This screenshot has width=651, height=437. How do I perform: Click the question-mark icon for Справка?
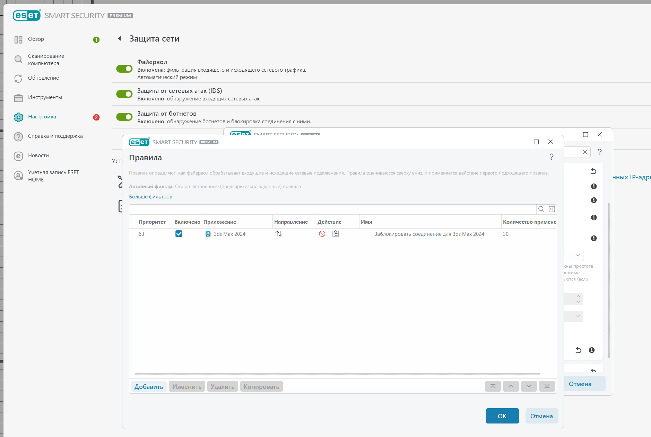pos(18,137)
